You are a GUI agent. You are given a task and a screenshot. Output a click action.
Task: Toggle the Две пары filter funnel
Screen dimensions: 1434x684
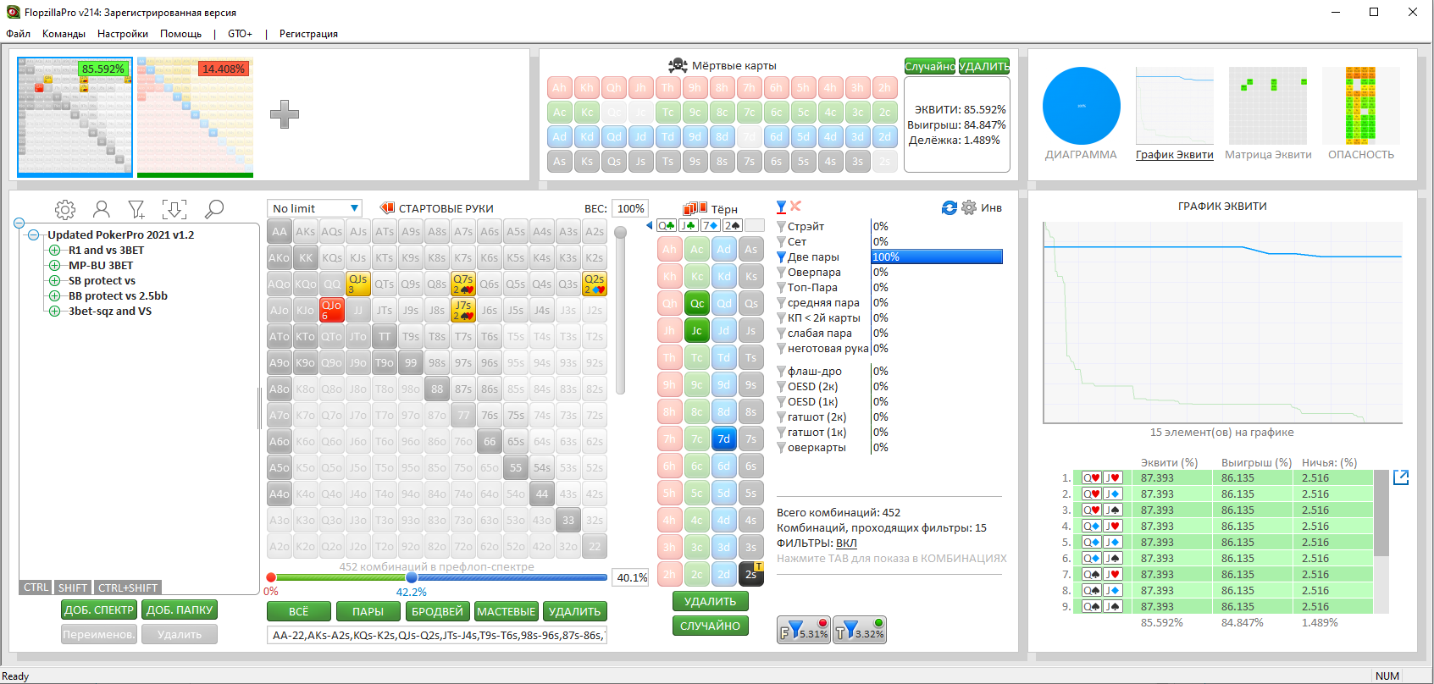point(782,257)
